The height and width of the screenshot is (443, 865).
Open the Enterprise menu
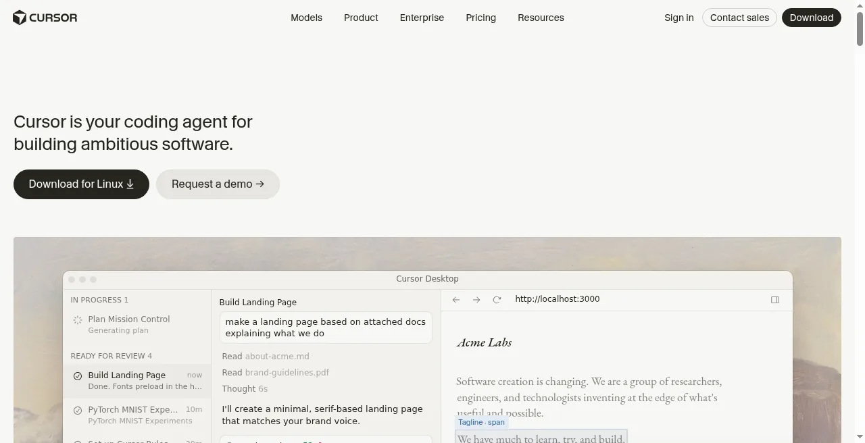pyautogui.click(x=422, y=18)
